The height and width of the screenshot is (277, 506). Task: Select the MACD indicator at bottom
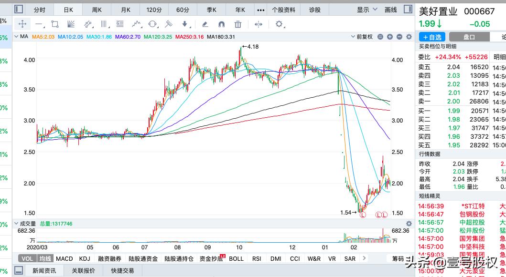(x=64, y=258)
